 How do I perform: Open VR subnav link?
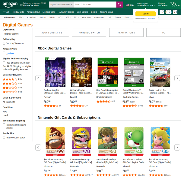pos(110,17)
